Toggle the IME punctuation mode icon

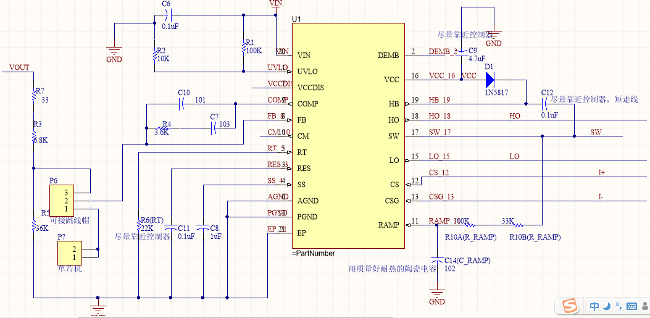[618, 307]
